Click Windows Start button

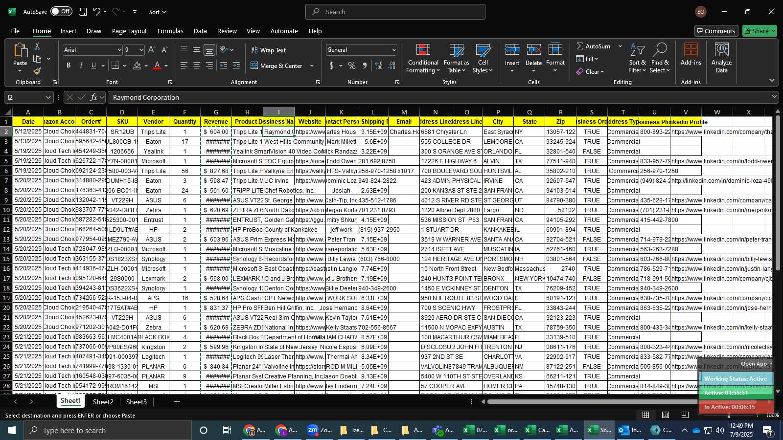(12, 430)
